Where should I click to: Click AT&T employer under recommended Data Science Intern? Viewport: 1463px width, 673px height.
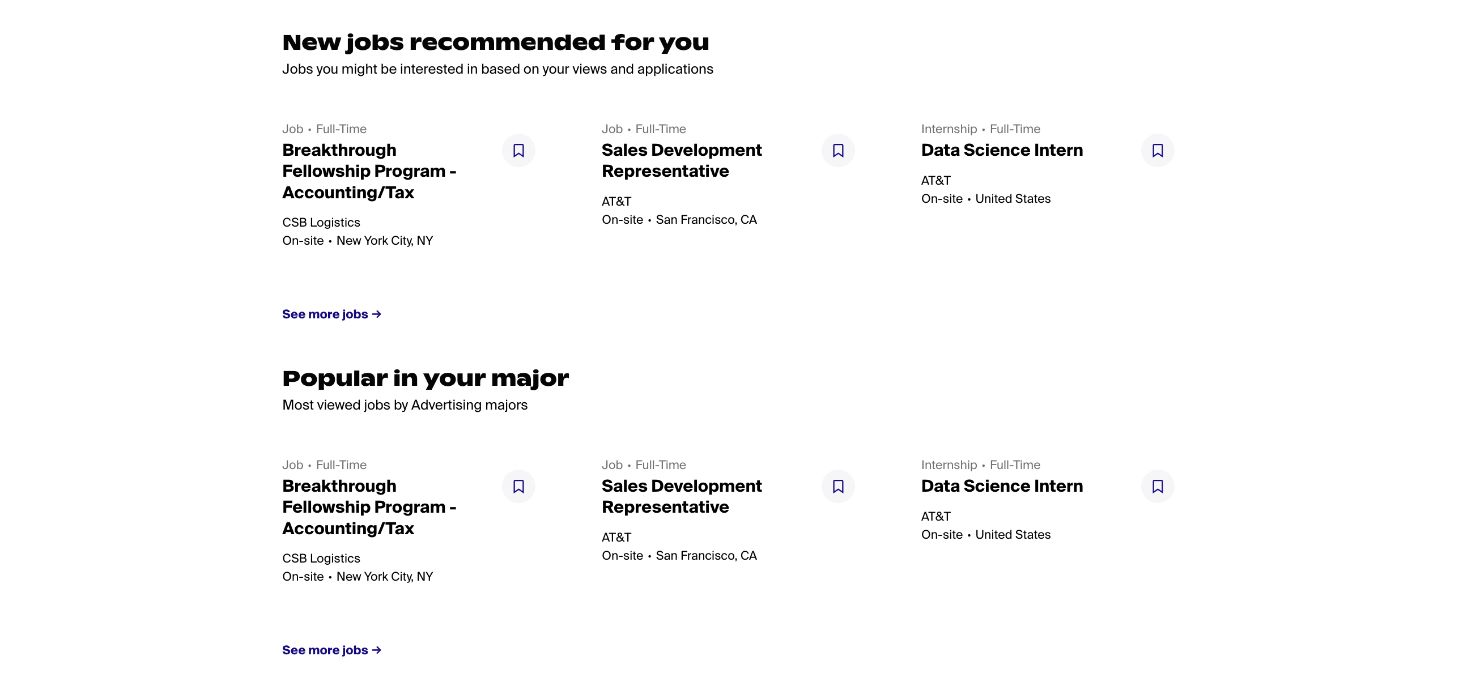point(935,181)
